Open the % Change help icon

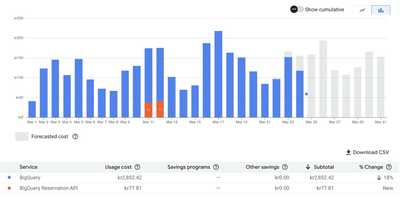pos(389,167)
